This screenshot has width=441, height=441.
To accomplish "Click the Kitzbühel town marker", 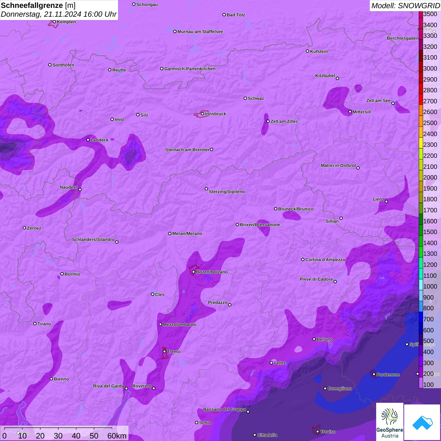I will tap(337, 78).
